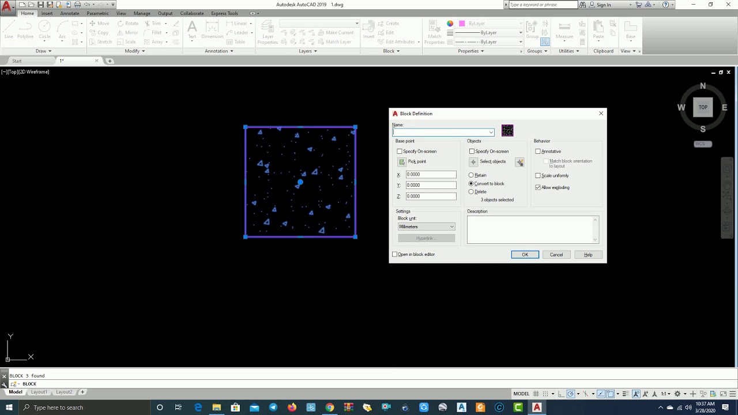Switch to Layout1 tab
Viewport: 738px width, 415px height.
click(39, 392)
